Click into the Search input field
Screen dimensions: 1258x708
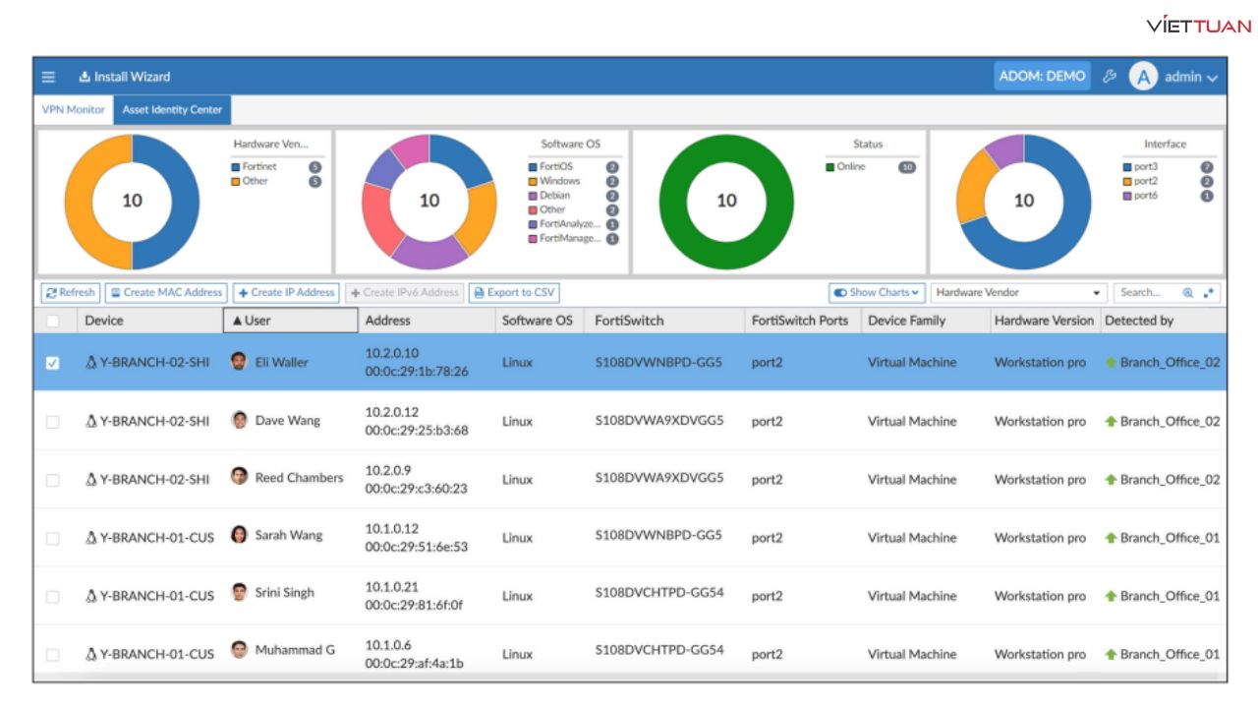[1145, 293]
